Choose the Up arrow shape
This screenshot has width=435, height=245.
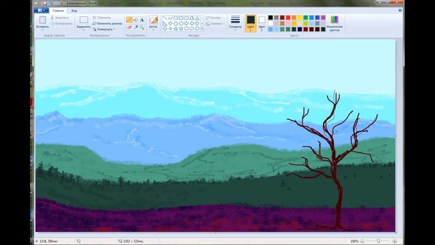pyautogui.click(x=197, y=23)
